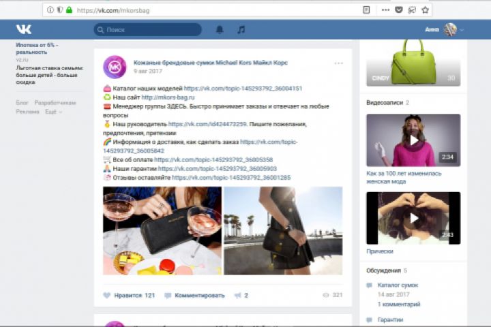This screenshot has height=327, width=491.
Task: Click the site information icon in the address bar
Action: click(50, 10)
